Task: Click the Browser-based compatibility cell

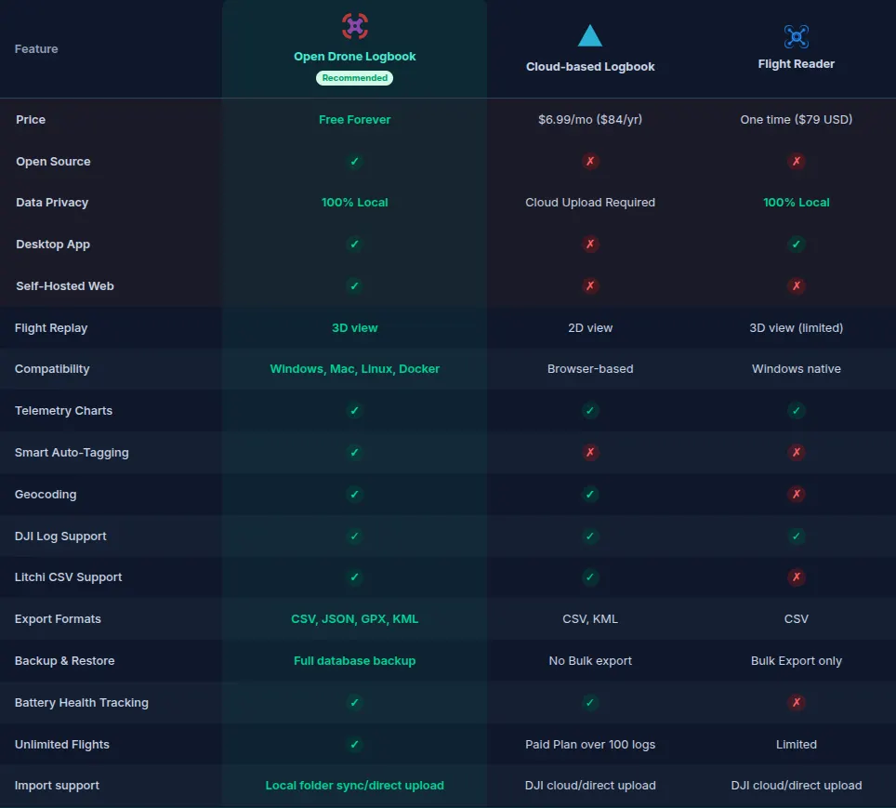Action: pyautogui.click(x=590, y=369)
